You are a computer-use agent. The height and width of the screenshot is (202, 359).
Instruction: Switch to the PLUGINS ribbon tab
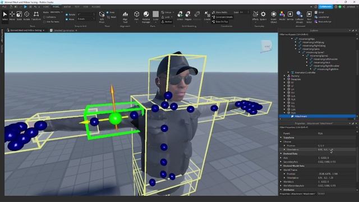96,7
